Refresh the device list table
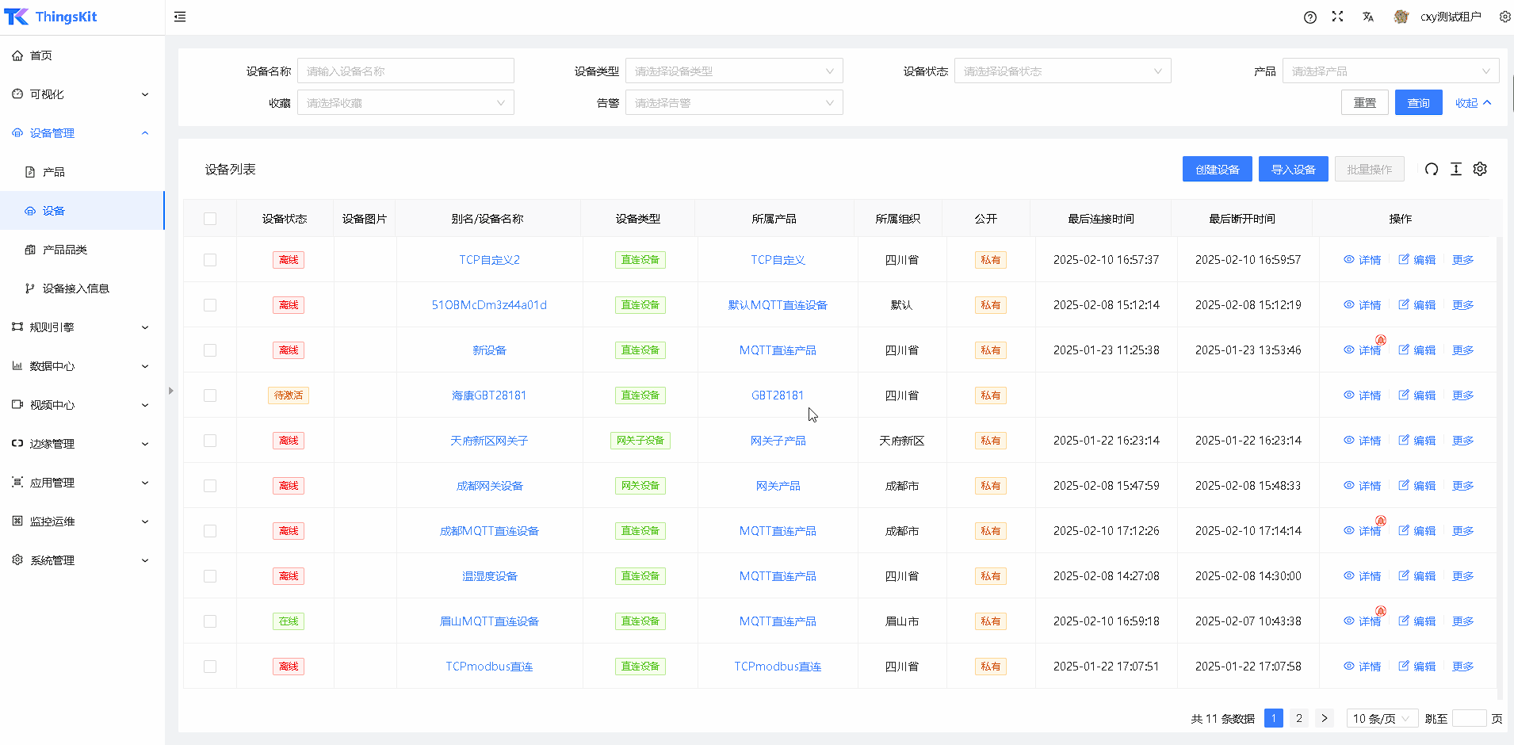This screenshot has height=745, width=1514. [1432, 169]
